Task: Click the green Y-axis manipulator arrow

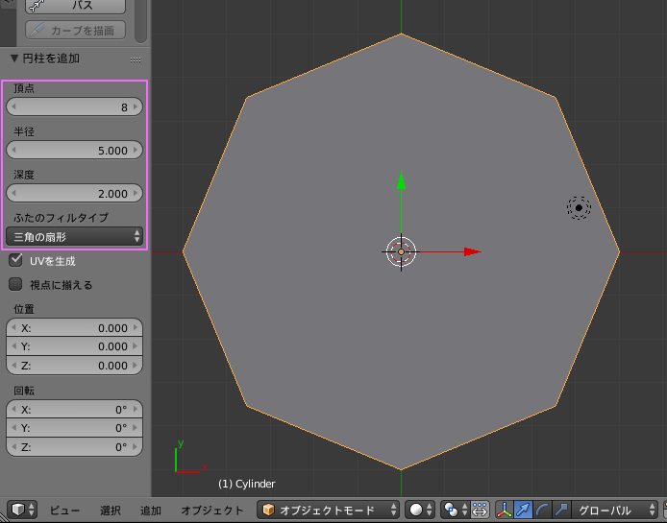Action: (x=401, y=180)
